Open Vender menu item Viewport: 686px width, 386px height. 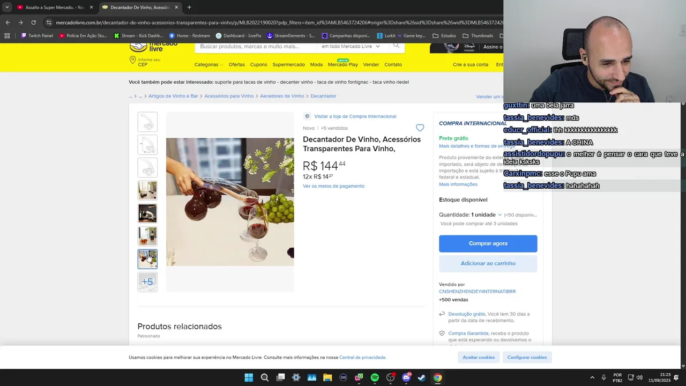(371, 64)
